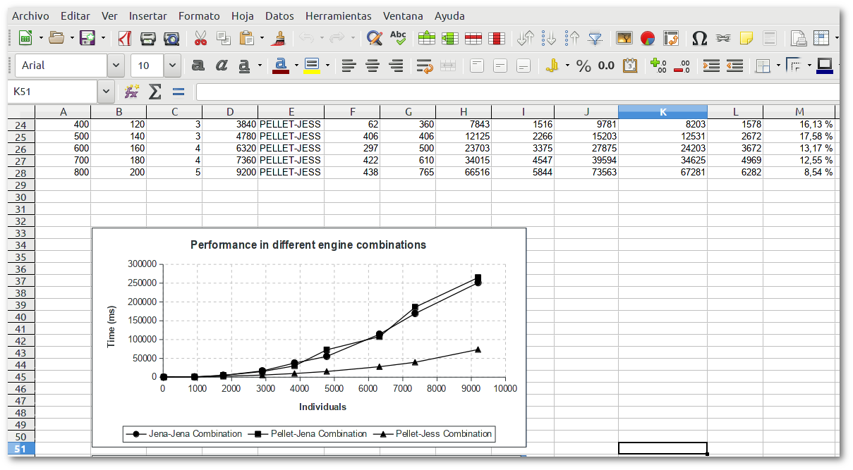The height and width of the screenshot is (470, 853).
Task: Add a decimal place to number format
Action: click(x=658, y=66)
